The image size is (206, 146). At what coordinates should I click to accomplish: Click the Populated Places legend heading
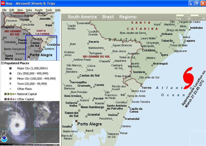[16, 63]
